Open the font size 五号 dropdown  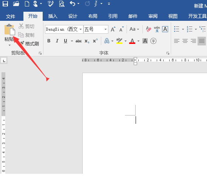point(105,29)
